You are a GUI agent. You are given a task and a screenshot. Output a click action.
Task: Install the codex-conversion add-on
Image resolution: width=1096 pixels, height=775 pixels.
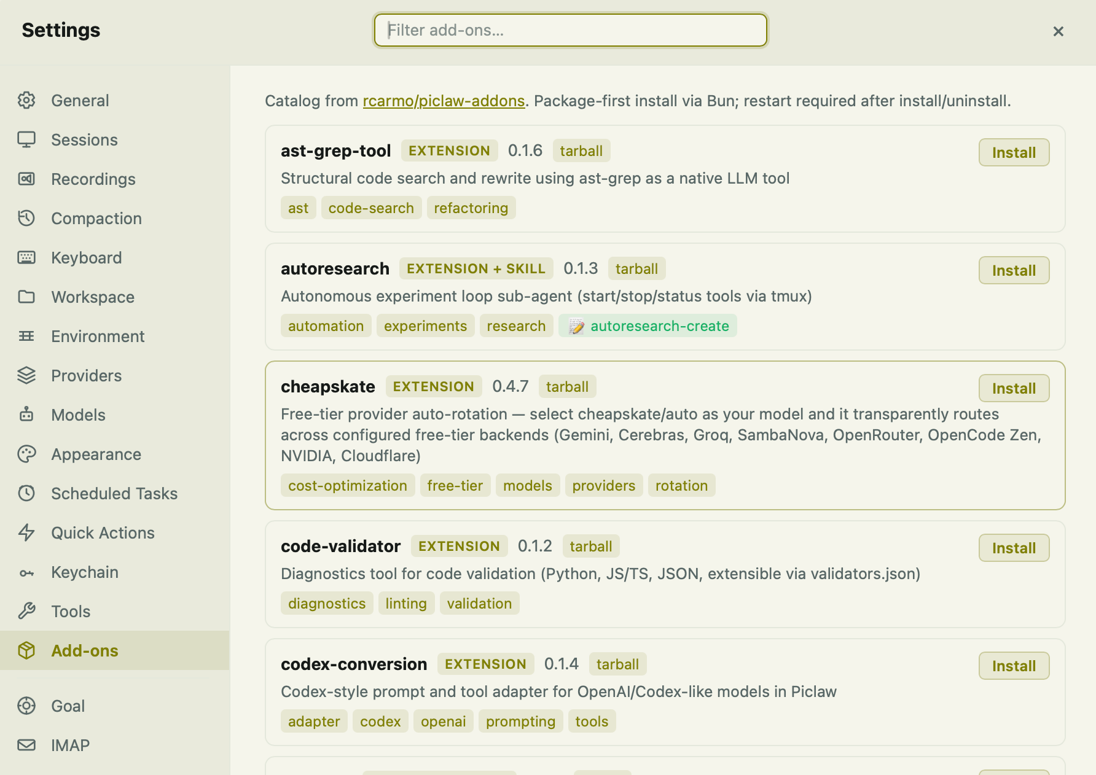pyautogui.click(x=1014, y=666)
